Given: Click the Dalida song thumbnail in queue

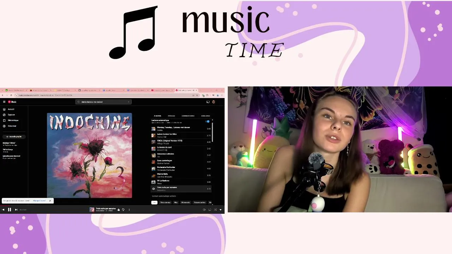Looking at the screenshot, I should (153, 129).
